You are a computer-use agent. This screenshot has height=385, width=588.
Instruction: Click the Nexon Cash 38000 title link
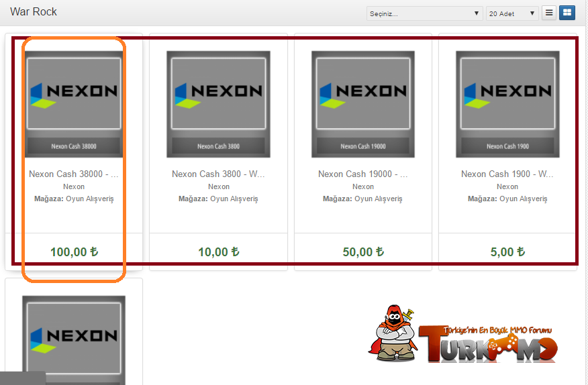[74, 174]
